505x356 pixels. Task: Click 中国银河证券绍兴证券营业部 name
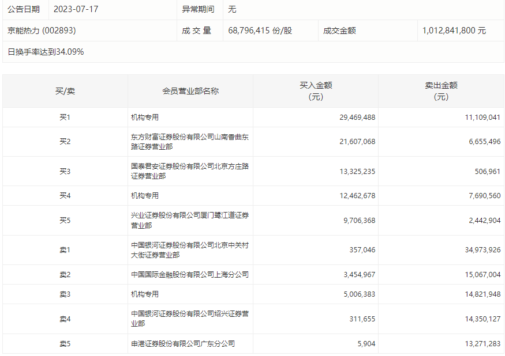click(x=190, y=319)
